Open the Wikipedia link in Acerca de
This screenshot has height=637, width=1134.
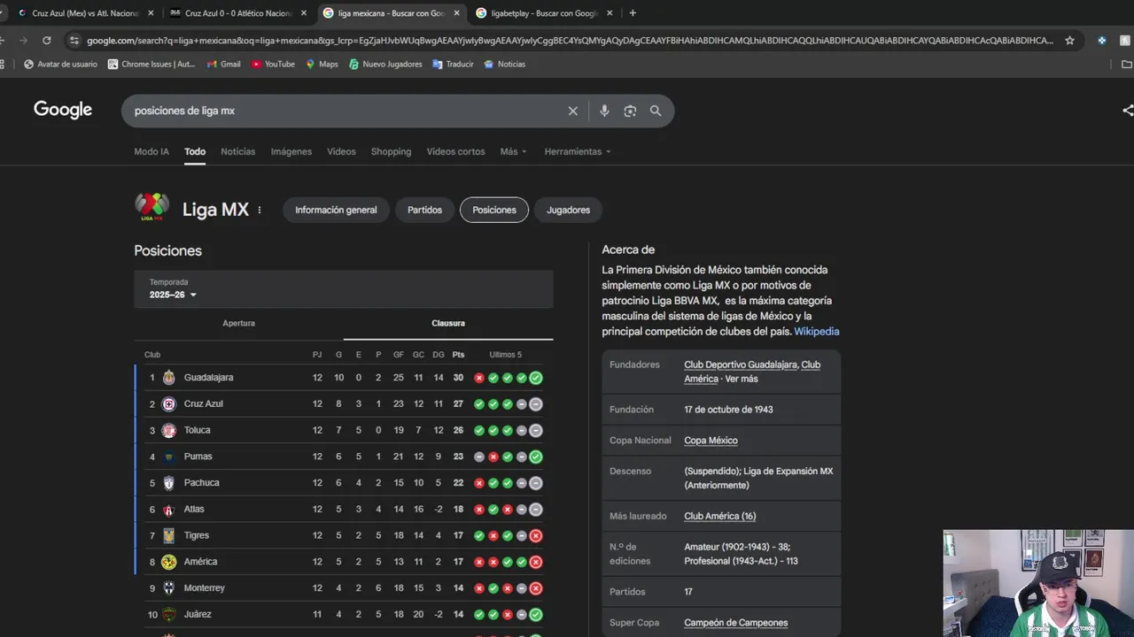point(816,332)
